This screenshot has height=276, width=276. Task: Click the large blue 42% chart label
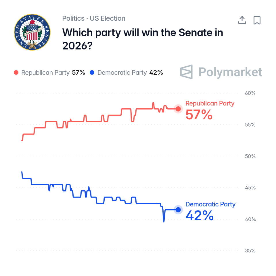coord(200,216)
